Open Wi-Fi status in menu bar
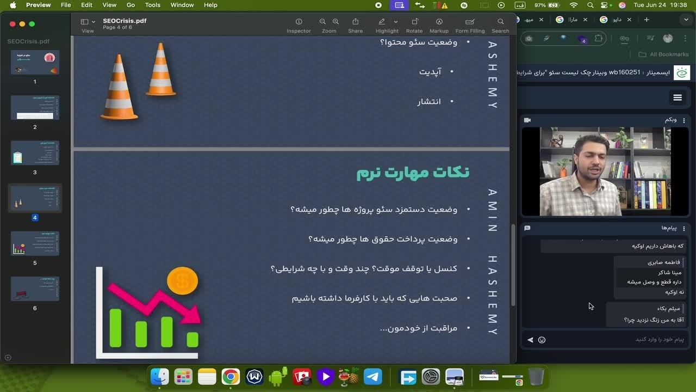The width and height of the screenshot is (696, 392). coord(574,5)
